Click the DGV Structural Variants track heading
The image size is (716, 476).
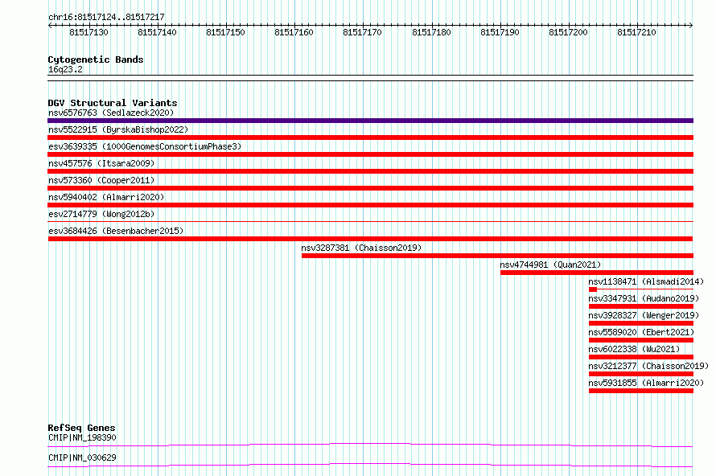(113, 103)
